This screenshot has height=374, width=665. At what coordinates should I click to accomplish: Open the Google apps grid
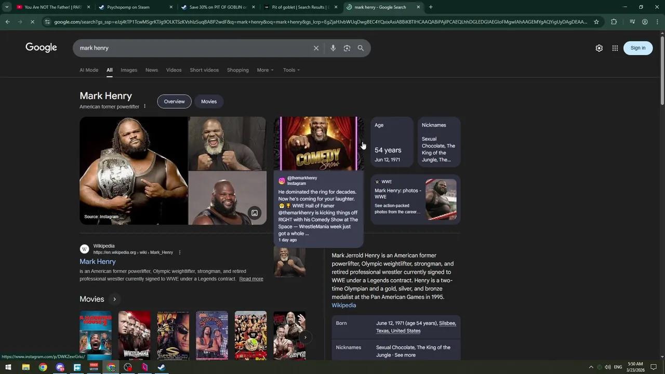pyautogui.click(x=615, y=48)
